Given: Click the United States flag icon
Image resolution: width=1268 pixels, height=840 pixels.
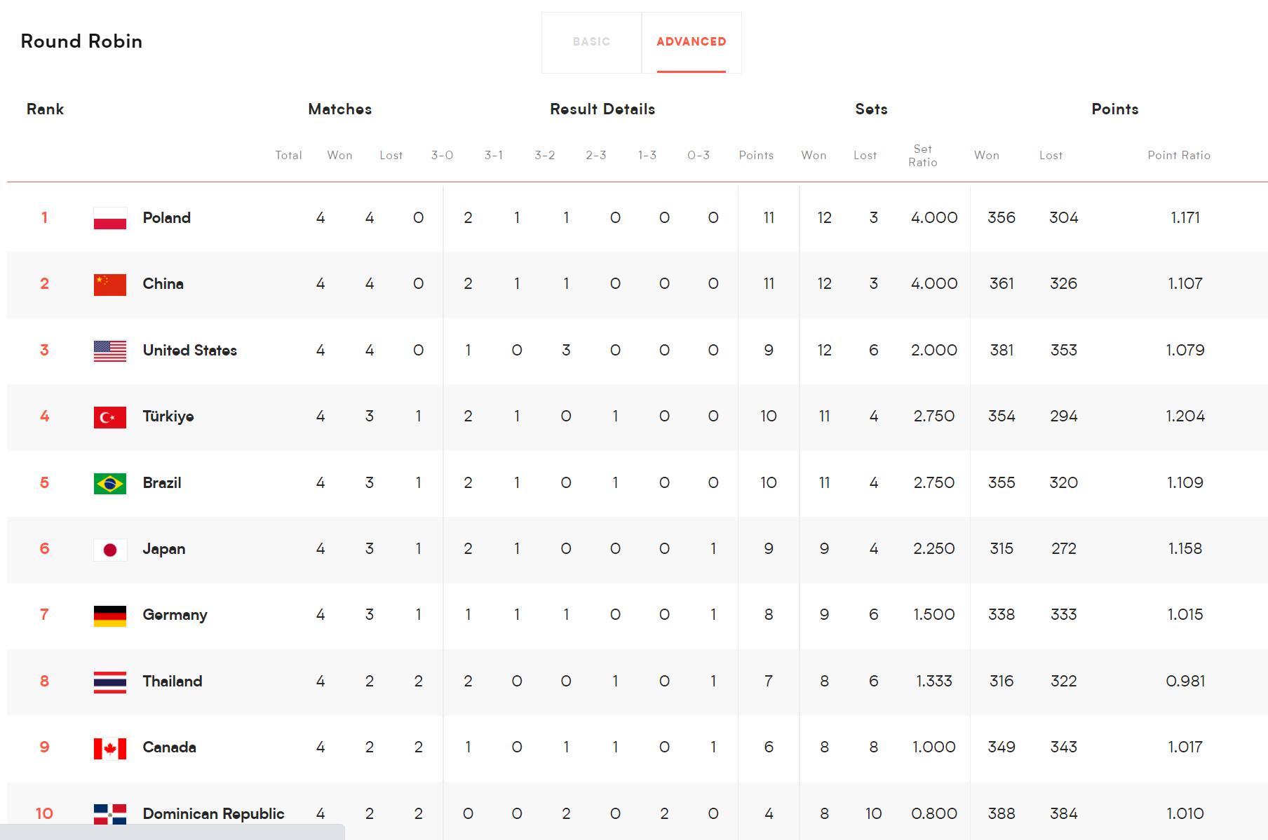Looking at the screenshot, I should click(110, 351).
